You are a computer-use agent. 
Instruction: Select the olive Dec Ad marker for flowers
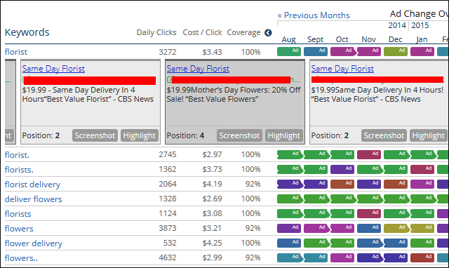pos(396,228)
